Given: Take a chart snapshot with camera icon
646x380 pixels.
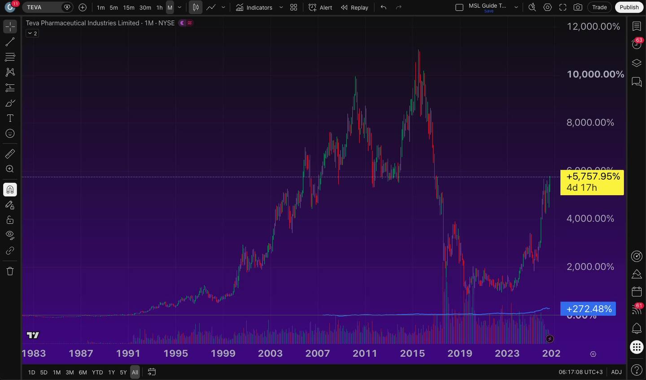Looking at the screenshot, I should pyautogui.click(x=578, y=7).
